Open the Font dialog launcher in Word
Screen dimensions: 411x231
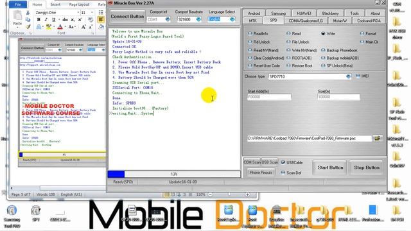92,33
